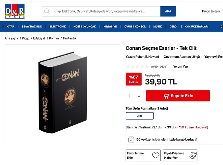
Task: Add product with Sepete Ekle button
Action: pyautogui.click(x=178, y=96)
